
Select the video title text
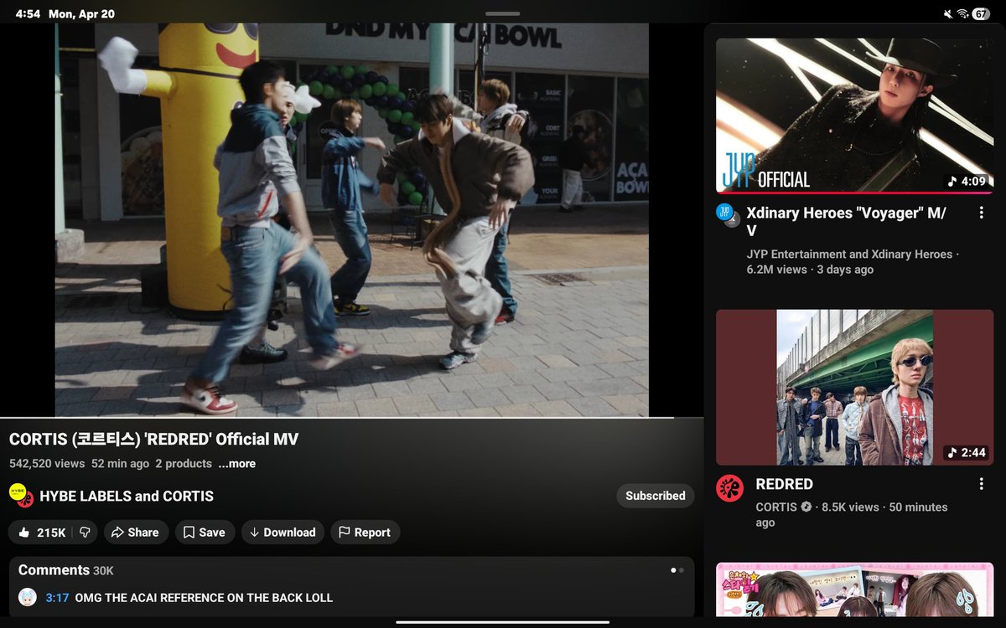coord(153,440)
